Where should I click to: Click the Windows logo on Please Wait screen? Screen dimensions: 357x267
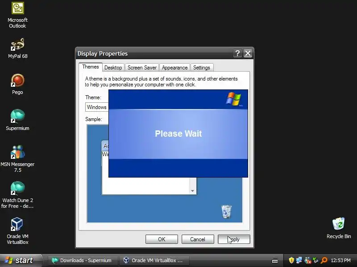coord(234,99)
